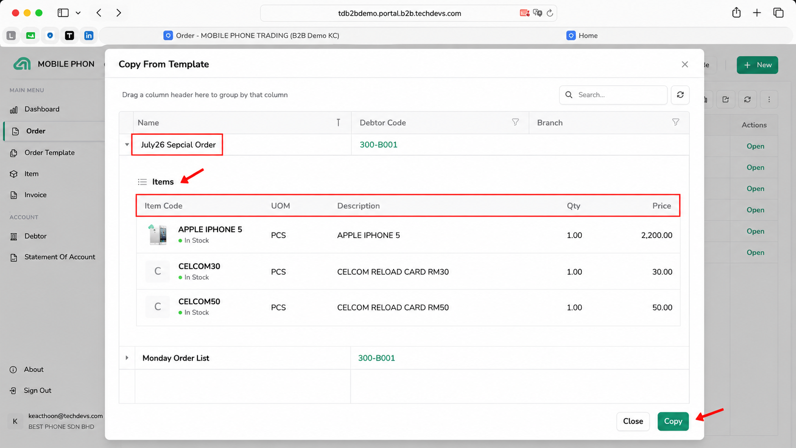796x448 pixels.
Task: Sort by Name column header
Action: click(149, 123)
